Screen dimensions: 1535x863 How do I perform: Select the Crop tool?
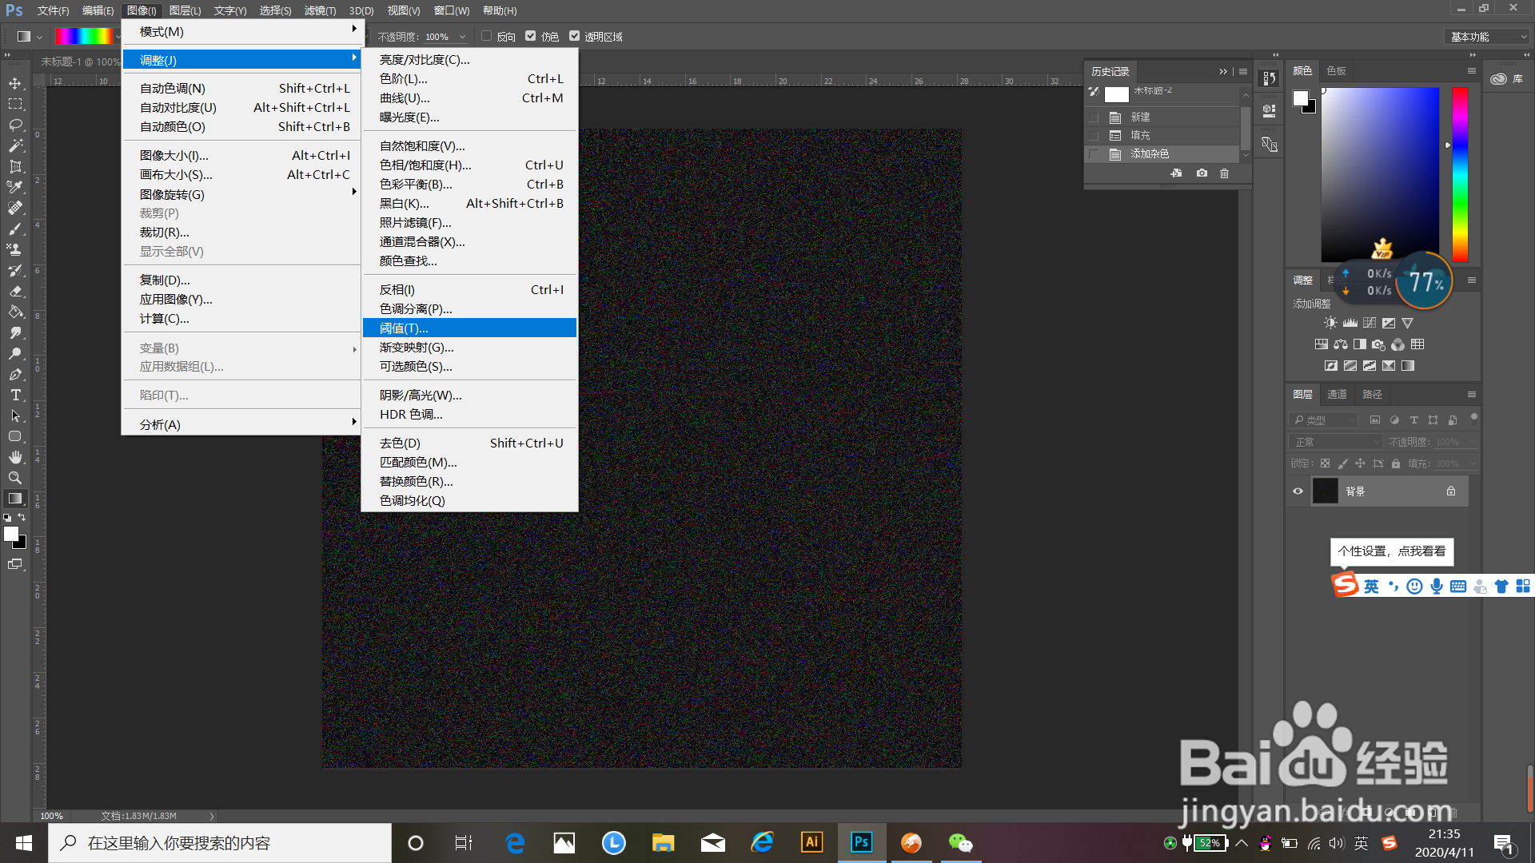tap(15, 166)
